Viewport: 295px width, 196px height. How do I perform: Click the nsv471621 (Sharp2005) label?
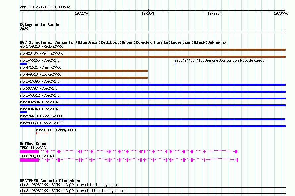click(x=41, y=67)
